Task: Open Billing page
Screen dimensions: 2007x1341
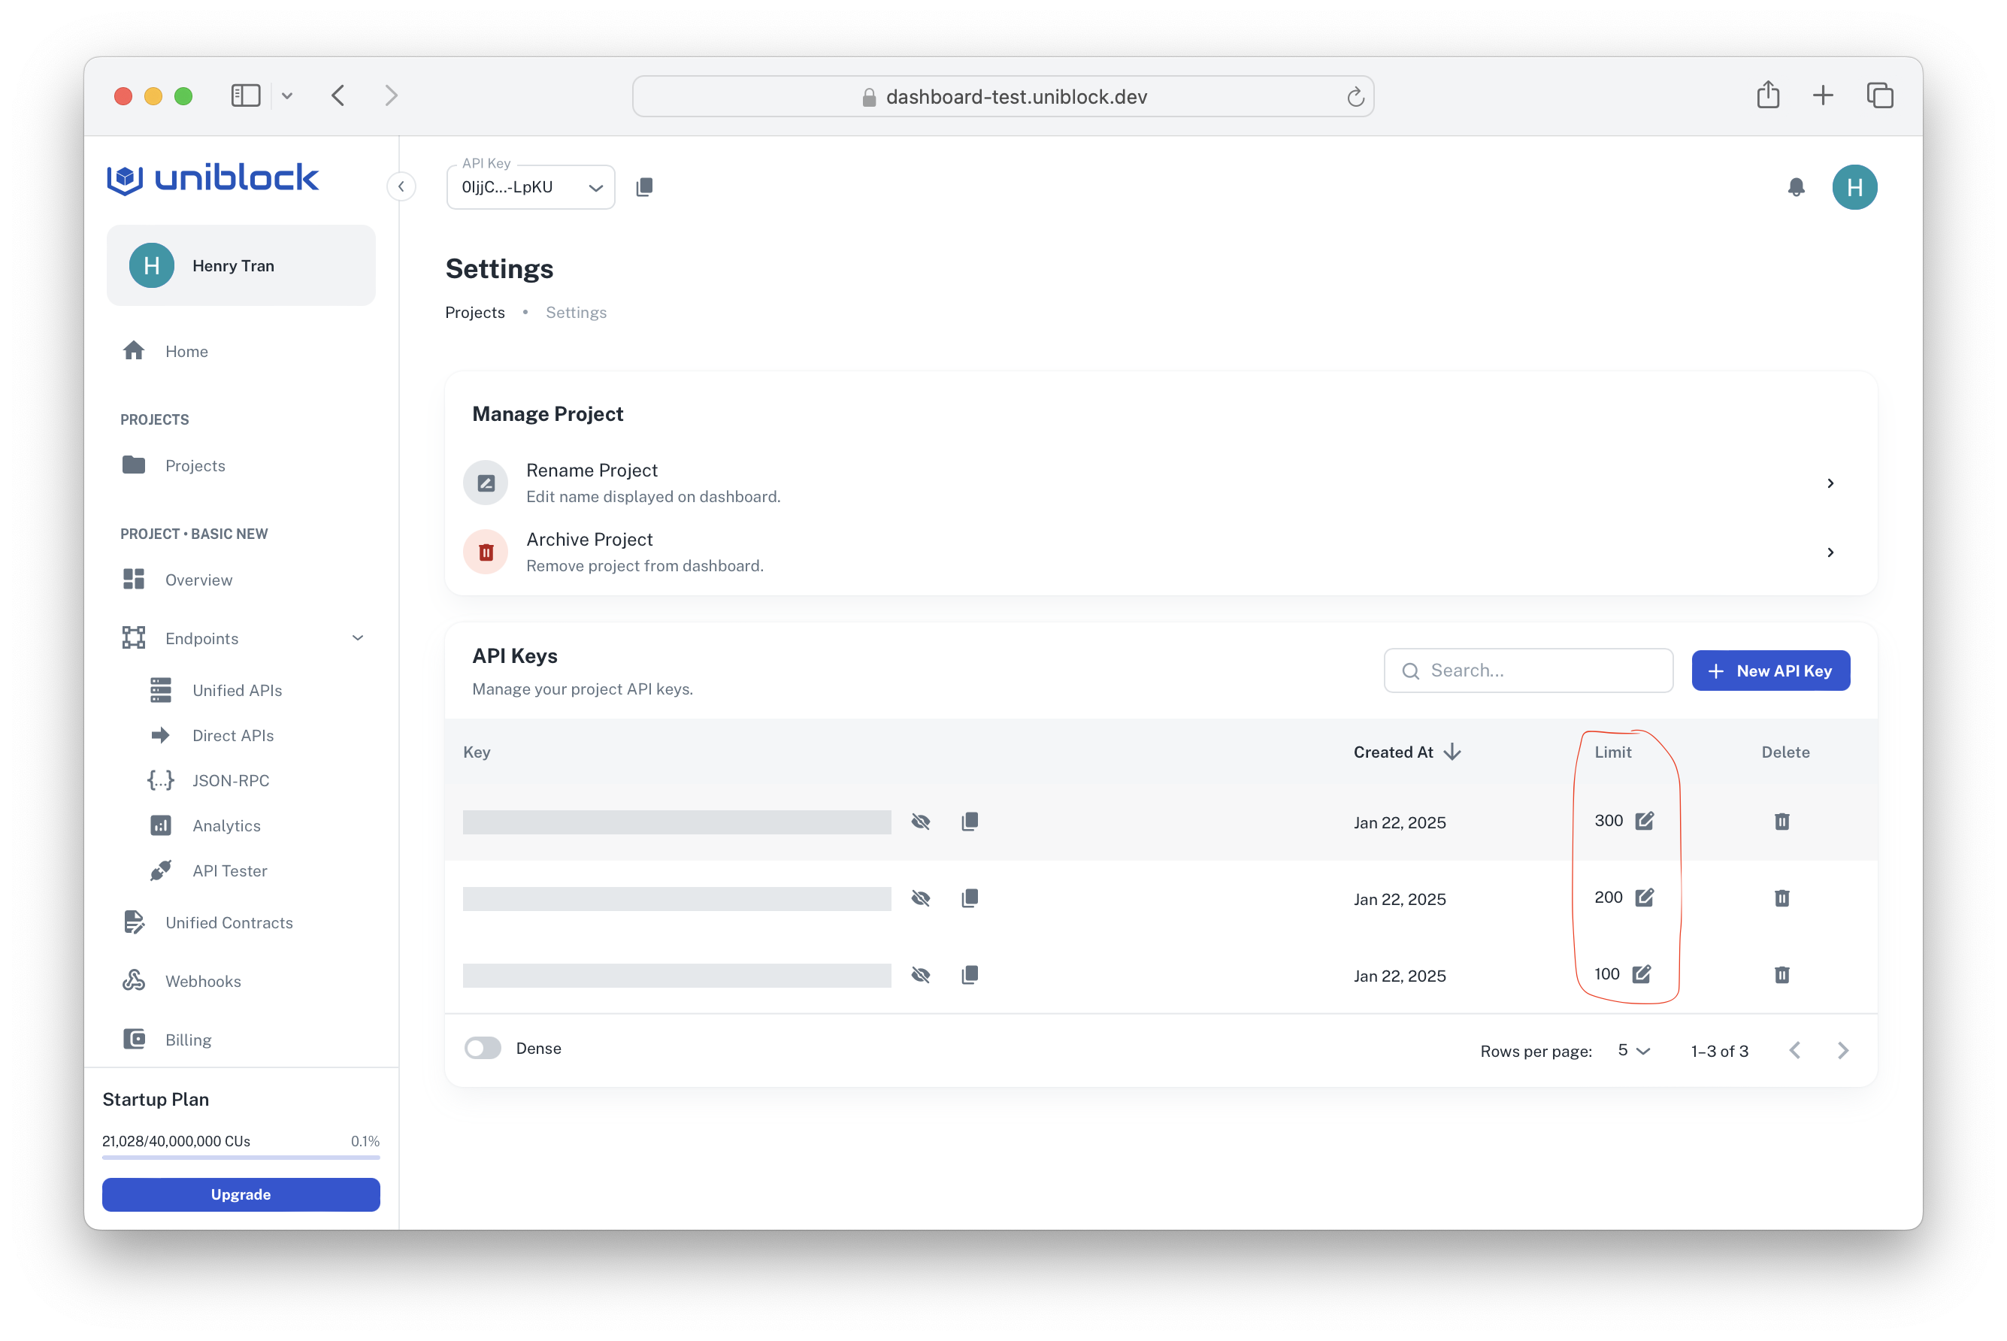Action: (x=241, y=1039)
